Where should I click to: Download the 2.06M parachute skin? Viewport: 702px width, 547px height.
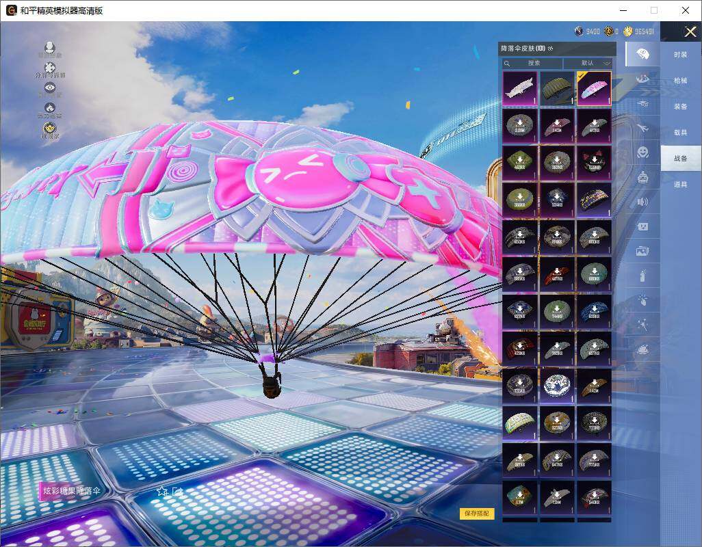pos(520,126)
